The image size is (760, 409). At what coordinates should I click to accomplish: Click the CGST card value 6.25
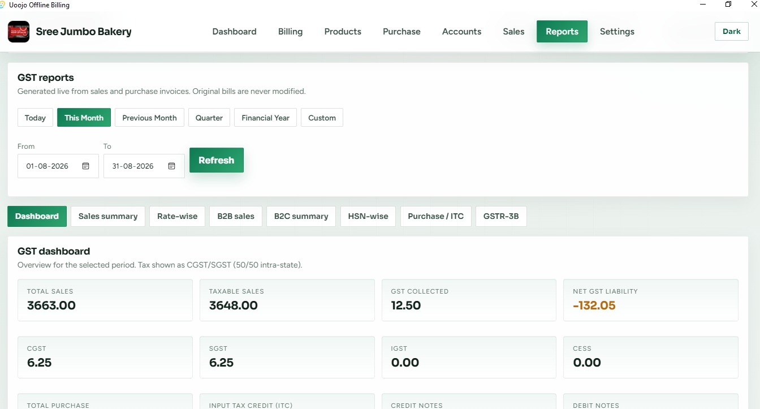pos(40,363)
